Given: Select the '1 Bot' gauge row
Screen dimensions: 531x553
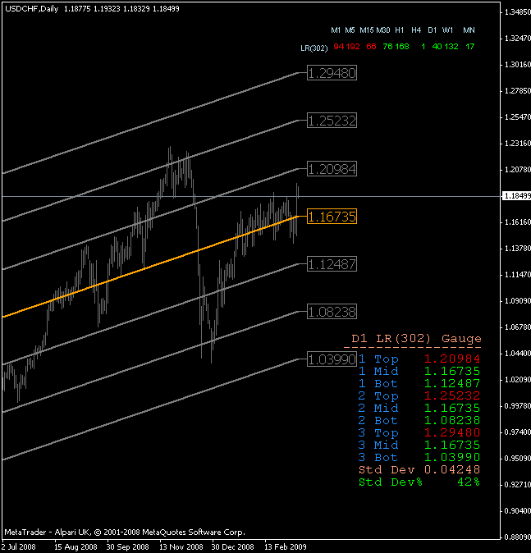Looking at the screenshot, I should 419,383.
